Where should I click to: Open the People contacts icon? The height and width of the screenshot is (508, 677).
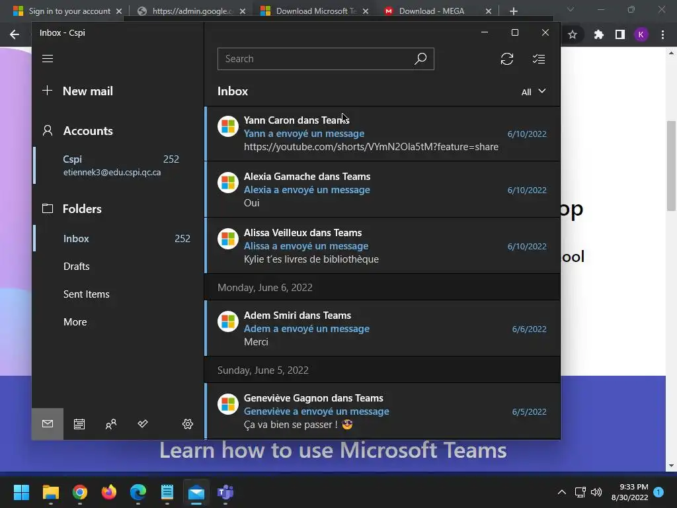click(111, 424)
